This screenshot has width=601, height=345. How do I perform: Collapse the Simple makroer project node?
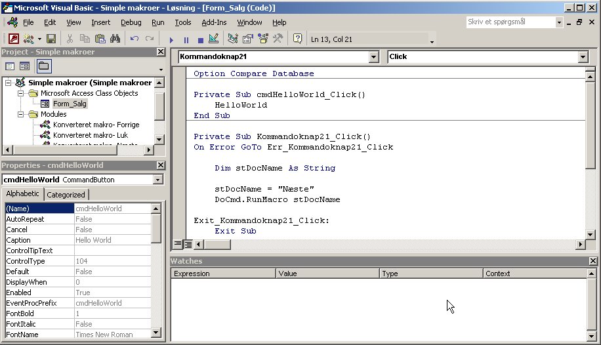point(8,83)
